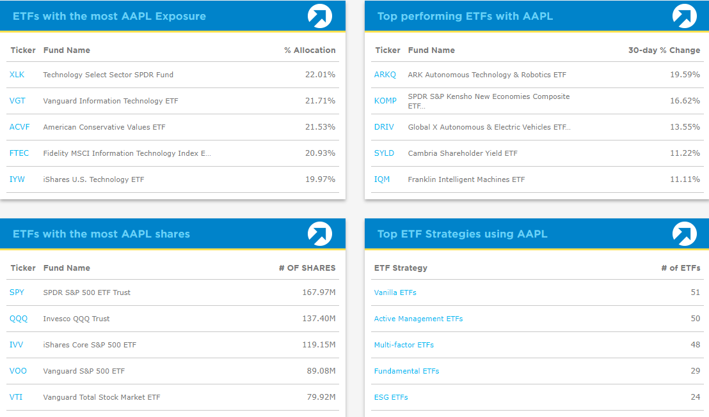Open the ACVF ticker link

point(19,127)
